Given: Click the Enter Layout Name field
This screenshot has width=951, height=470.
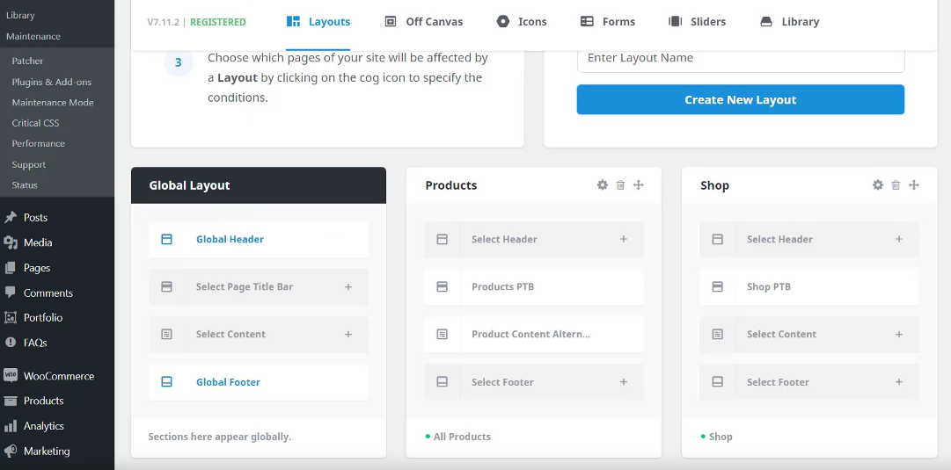Looking at the screenshot, I should 740,58.
